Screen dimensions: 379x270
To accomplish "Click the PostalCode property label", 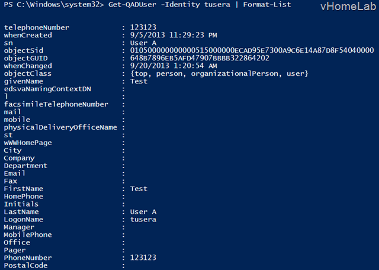I will 24,266.
